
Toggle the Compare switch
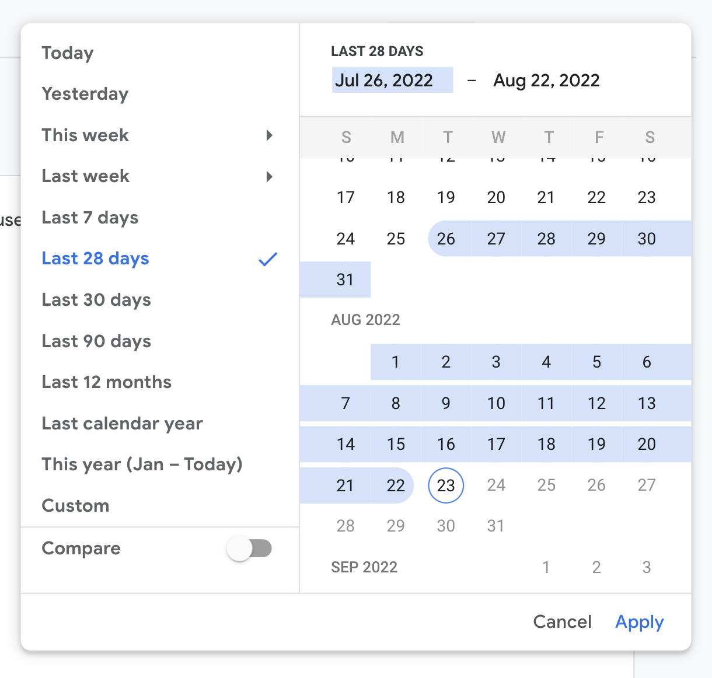[x=250, y=548]
